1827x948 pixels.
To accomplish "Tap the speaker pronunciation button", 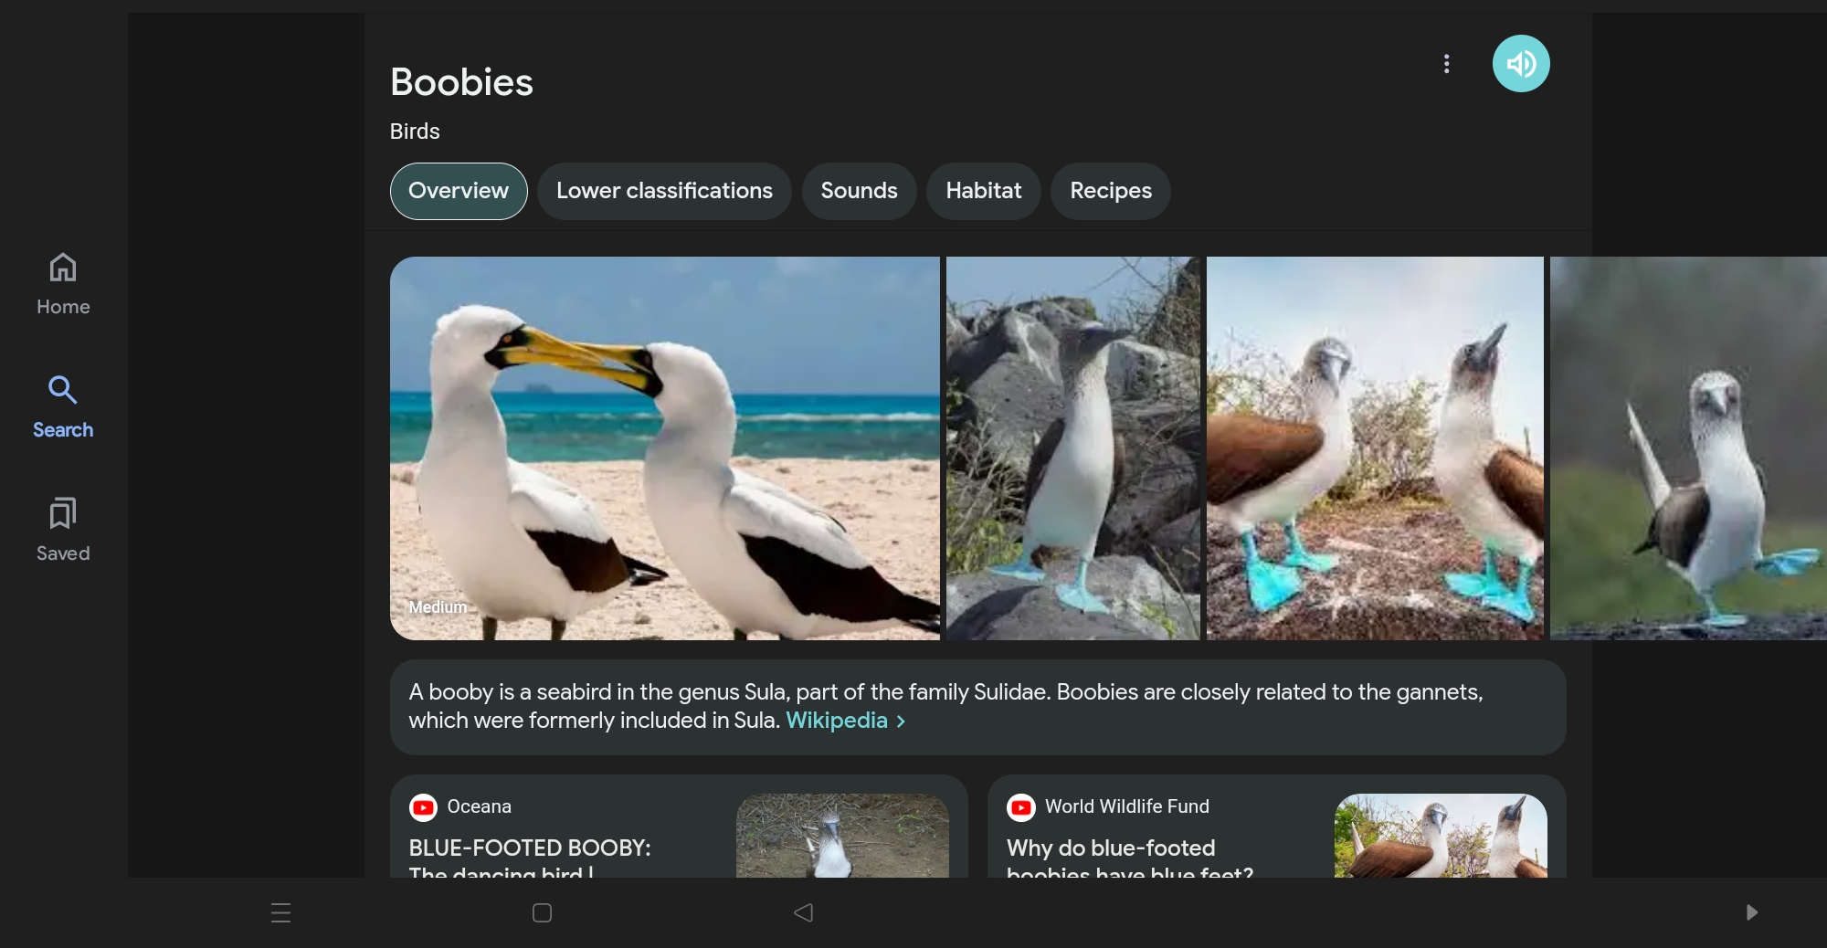I will (x=1520, y=64).
